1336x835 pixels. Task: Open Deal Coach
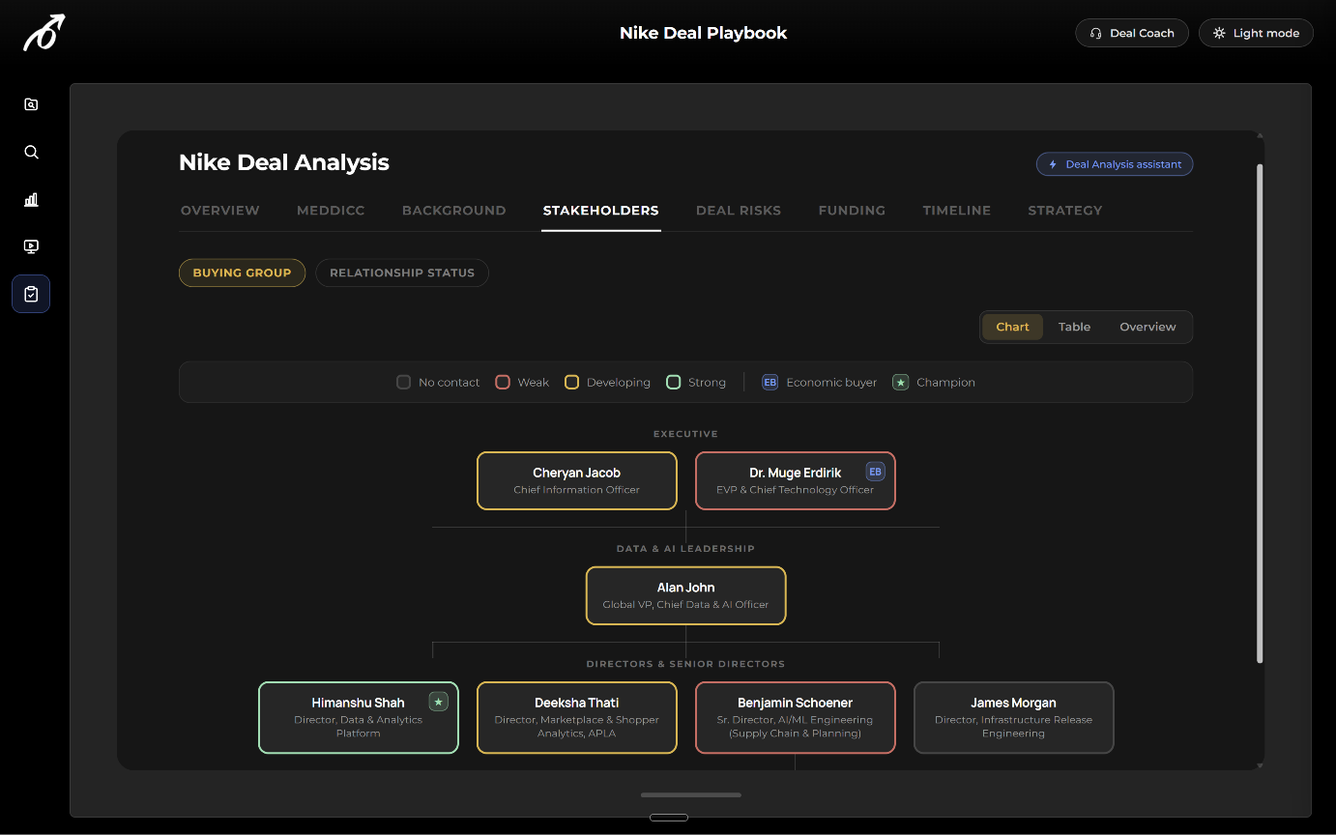click(x=1132, y=33)
